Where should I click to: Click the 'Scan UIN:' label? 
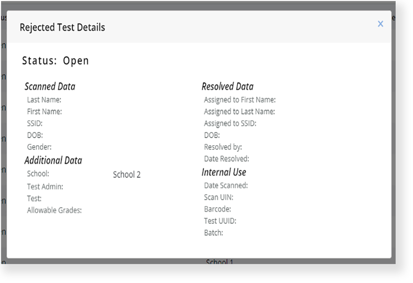click(219, 197)
